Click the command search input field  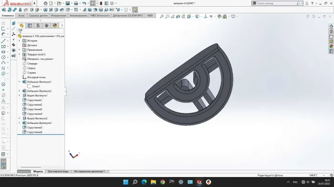(x=276, y=3)
